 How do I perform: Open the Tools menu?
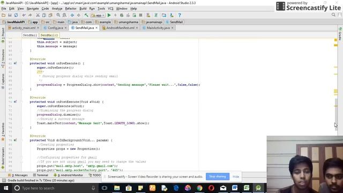[101, 9]
